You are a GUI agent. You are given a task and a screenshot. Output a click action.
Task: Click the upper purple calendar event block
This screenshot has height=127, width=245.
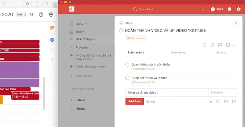(x=20, y=70)
